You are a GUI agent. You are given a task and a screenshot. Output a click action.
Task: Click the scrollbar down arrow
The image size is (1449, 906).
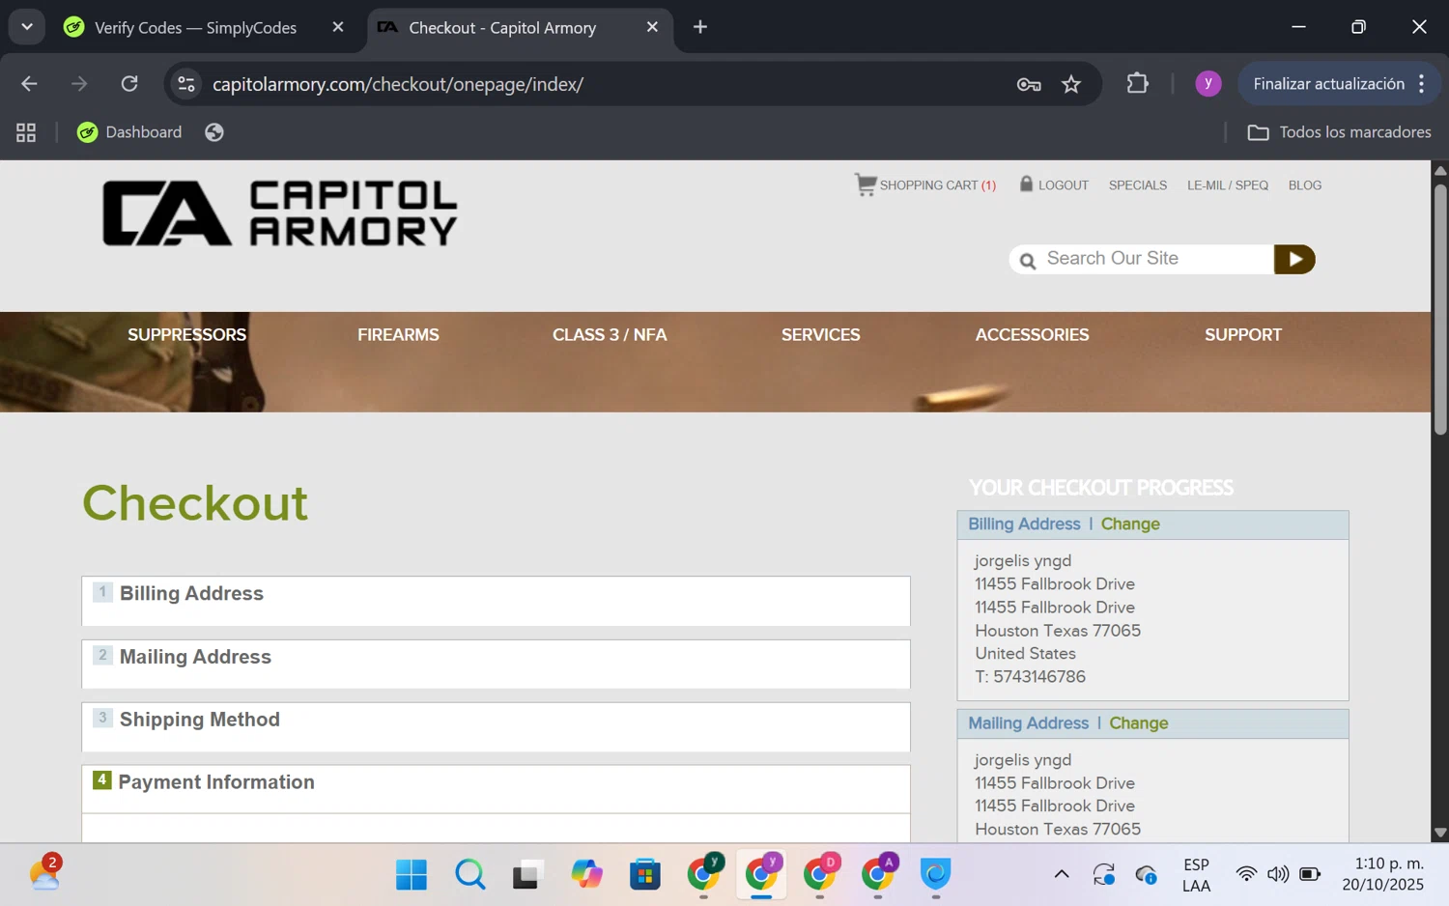click(x=1440, y=833)
